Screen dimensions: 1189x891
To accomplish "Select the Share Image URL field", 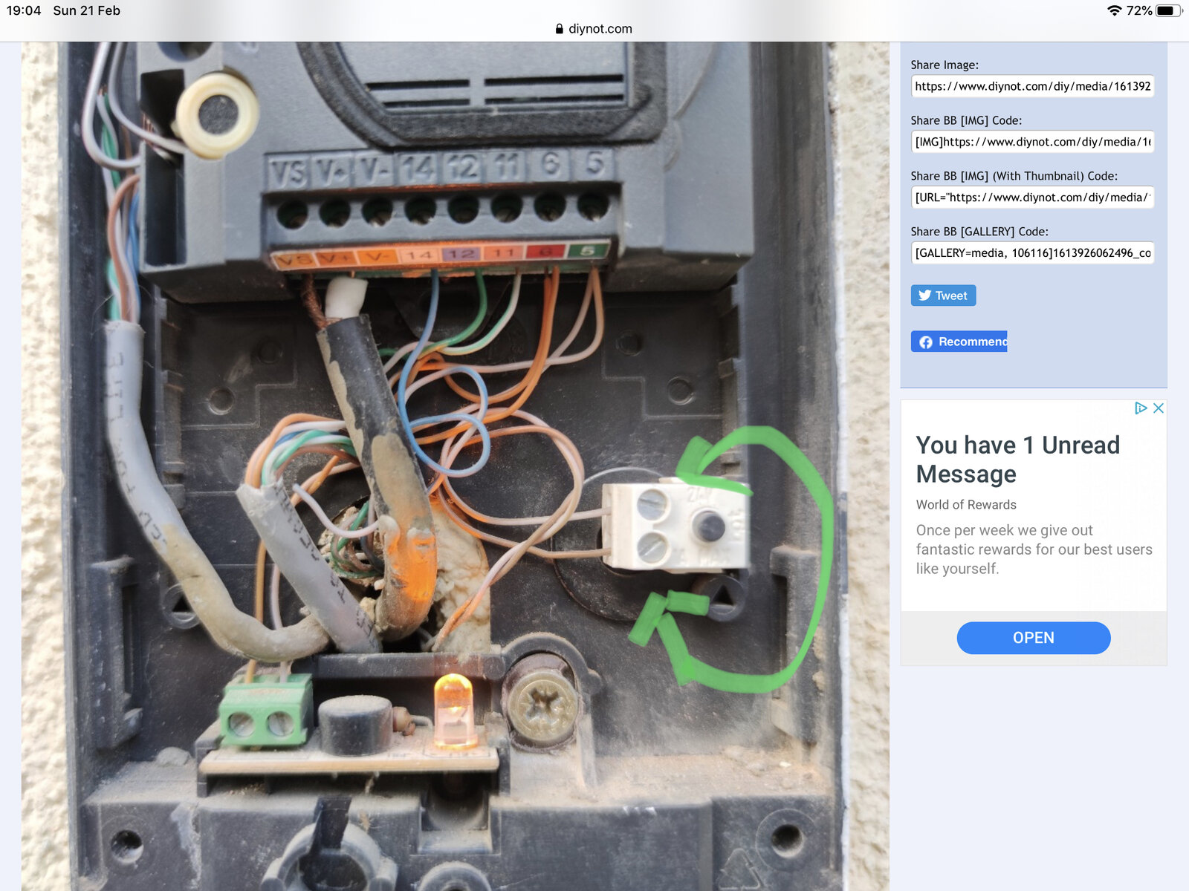I will (x=1032, y=86).
